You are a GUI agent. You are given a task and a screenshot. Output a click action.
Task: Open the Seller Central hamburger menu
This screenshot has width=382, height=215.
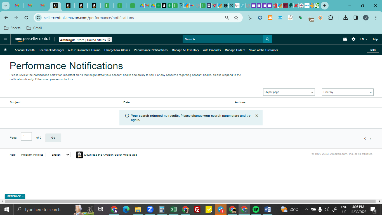[5, 39]
